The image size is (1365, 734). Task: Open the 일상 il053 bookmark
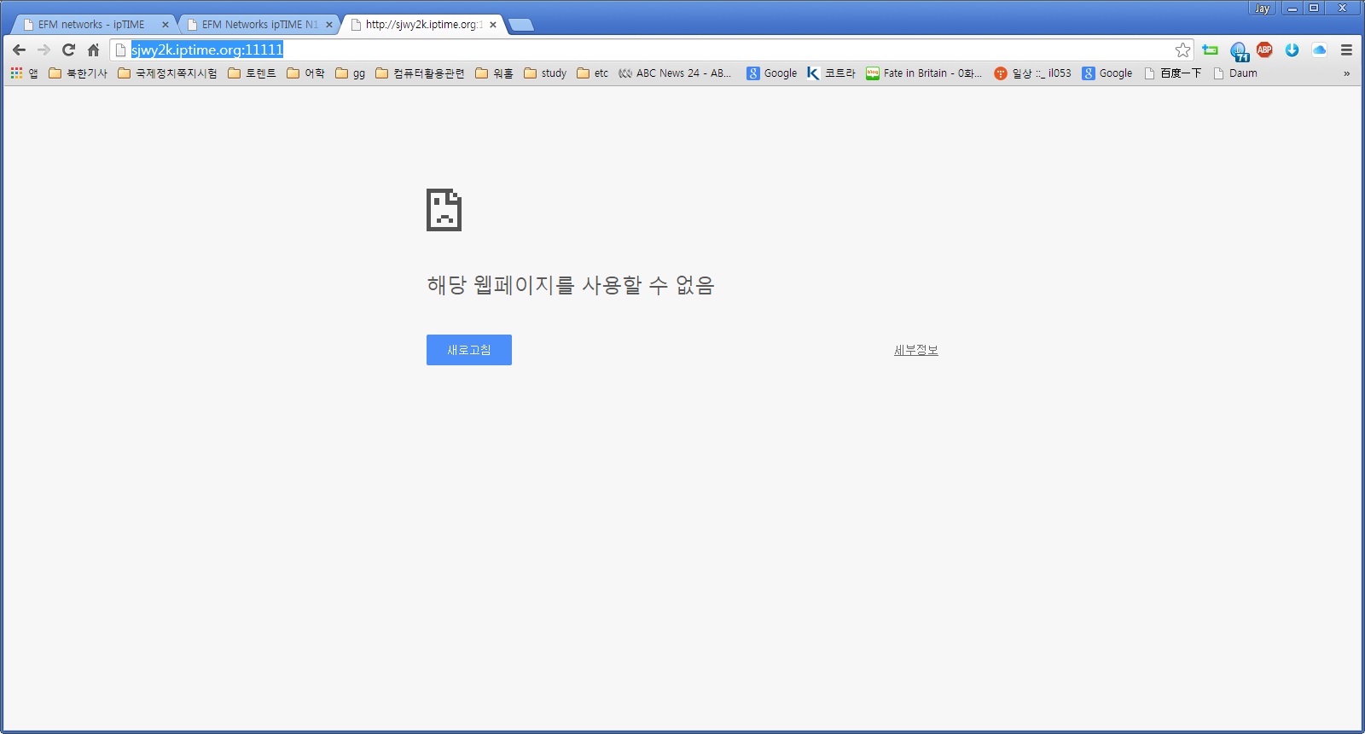point(1032,73)
